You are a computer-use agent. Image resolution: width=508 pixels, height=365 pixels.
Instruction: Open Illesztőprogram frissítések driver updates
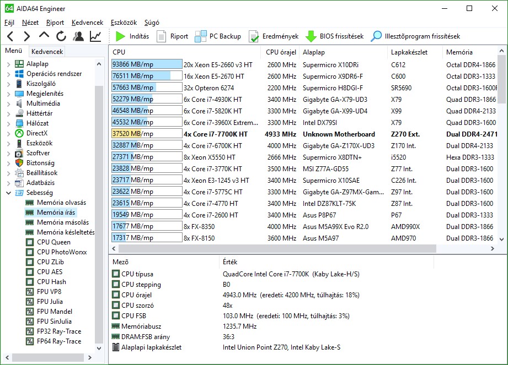415,36
